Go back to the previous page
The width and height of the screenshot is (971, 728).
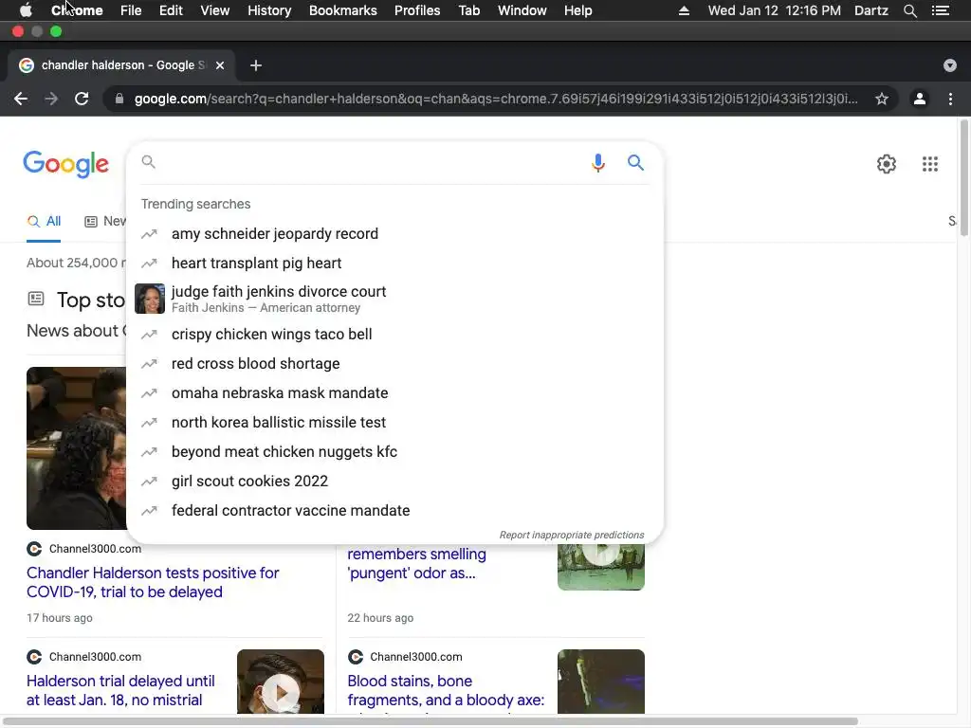(x=21, y=99)
